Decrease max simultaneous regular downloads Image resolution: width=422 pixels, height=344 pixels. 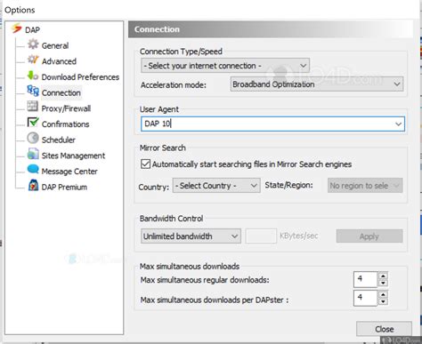[383, 283]
